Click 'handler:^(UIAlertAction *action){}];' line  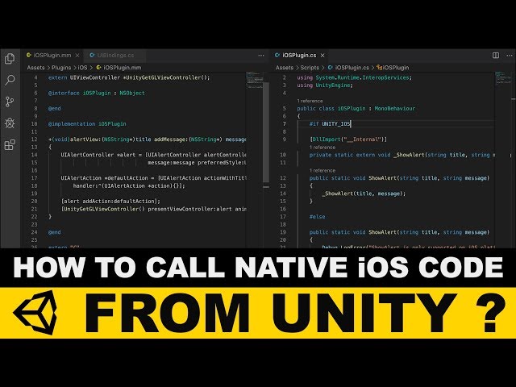(x=129, y=186)
